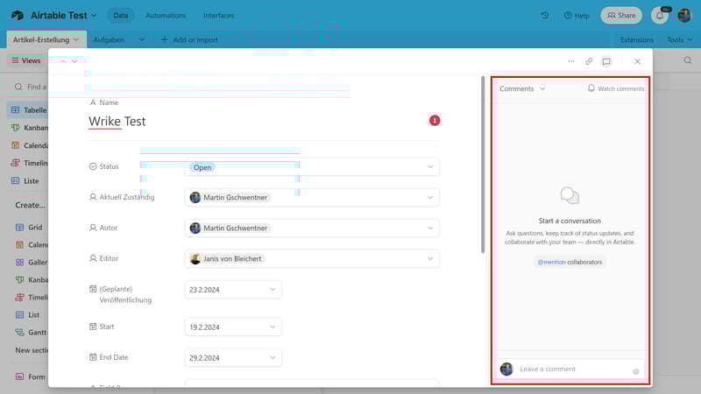Image resolution: width=701 pixels, height=394 pixels.
Task: Click the Find a view search field
Action: pyautogui.click(x=31, y=87)
